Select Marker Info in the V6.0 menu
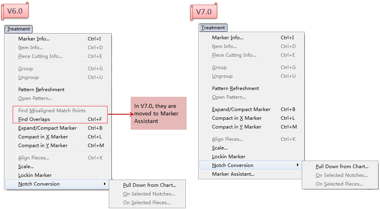Image resolution: width=380 pixels, height=209 pixels. 34,39
